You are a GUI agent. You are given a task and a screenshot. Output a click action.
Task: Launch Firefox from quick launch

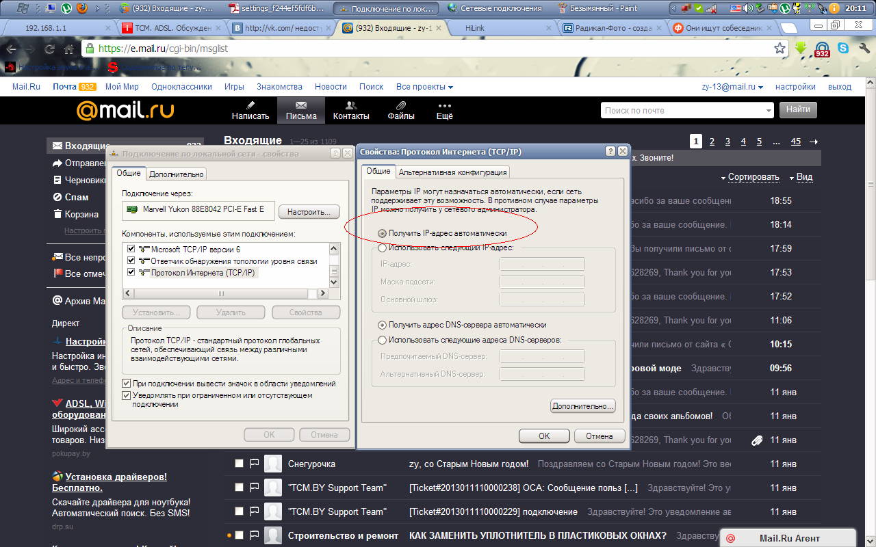point(82,8)
